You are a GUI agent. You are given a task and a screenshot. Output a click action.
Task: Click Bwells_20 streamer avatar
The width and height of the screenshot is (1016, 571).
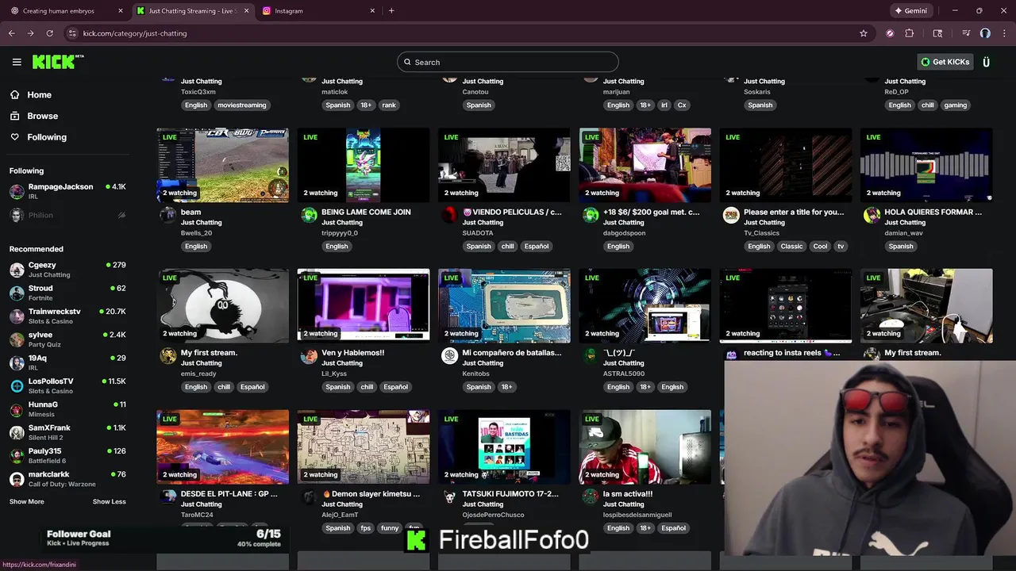point(168,215)
